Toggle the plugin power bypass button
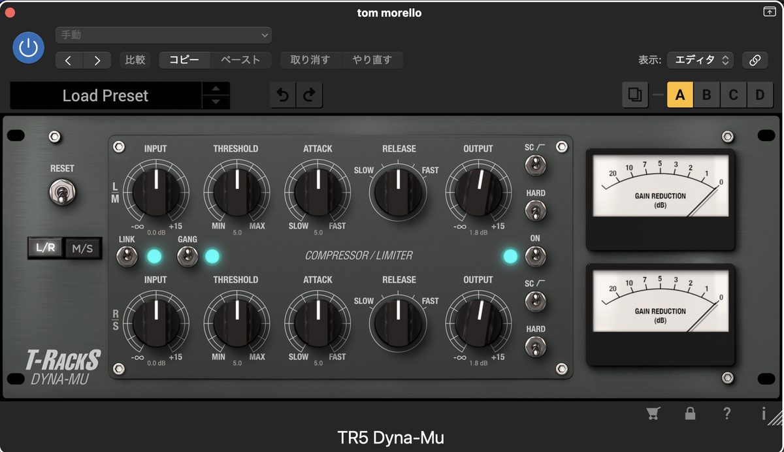This screenshot has height=452, width=784. (x=28, y=48)
